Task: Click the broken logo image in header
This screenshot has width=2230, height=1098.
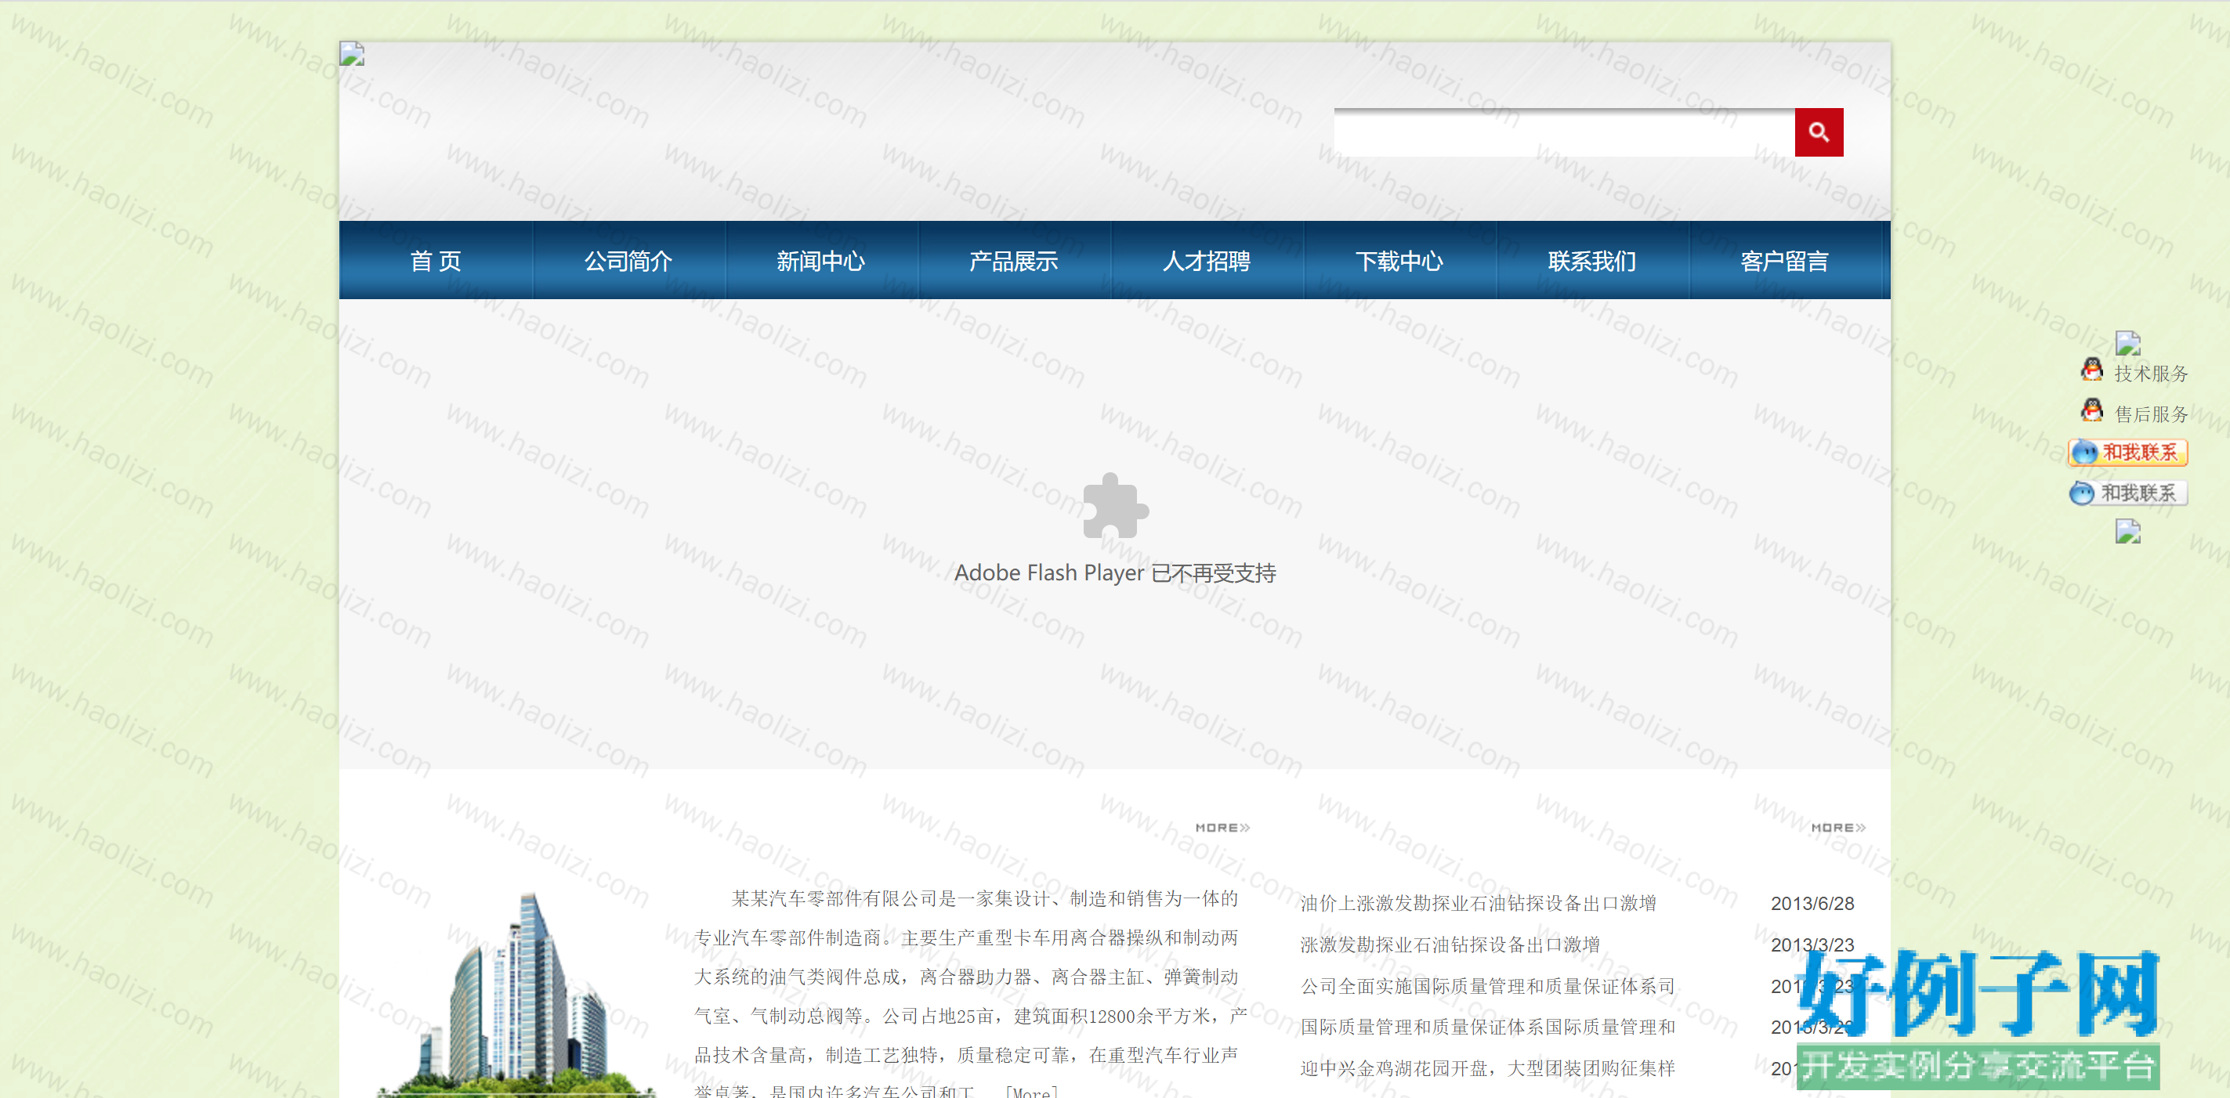Action: pos(352,53)
